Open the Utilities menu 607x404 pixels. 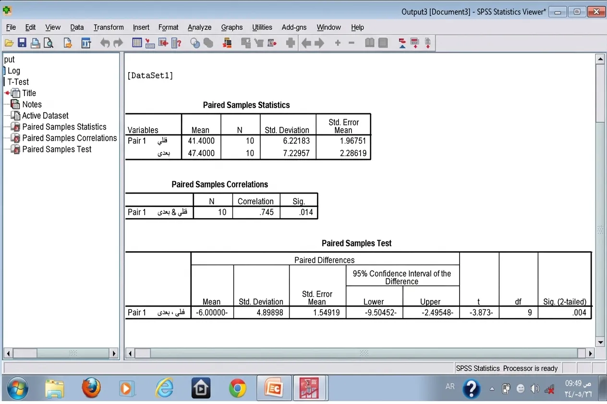pos(262,27)
